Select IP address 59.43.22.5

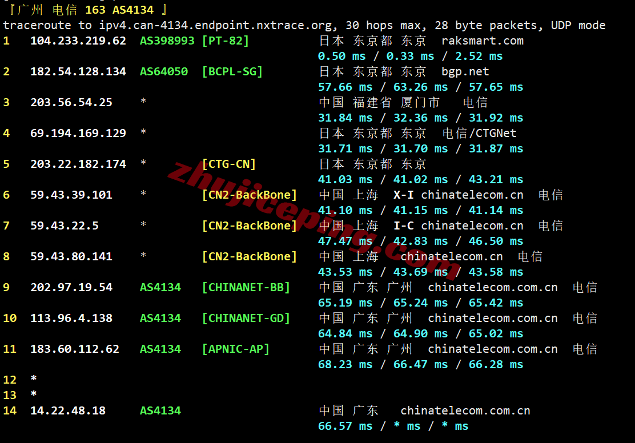point(65,225)
